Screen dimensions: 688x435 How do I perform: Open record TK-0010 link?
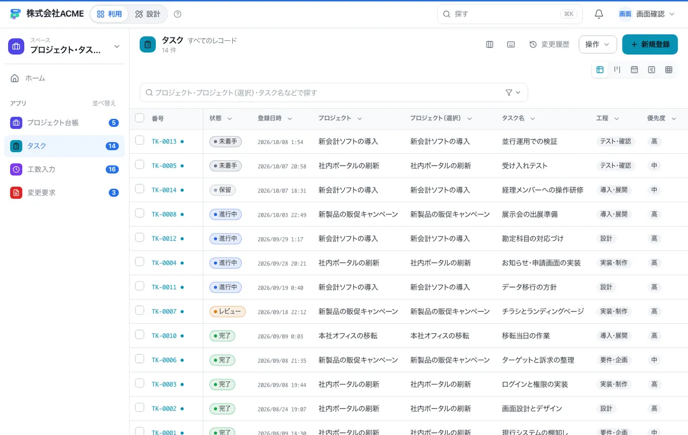[164, 336]
